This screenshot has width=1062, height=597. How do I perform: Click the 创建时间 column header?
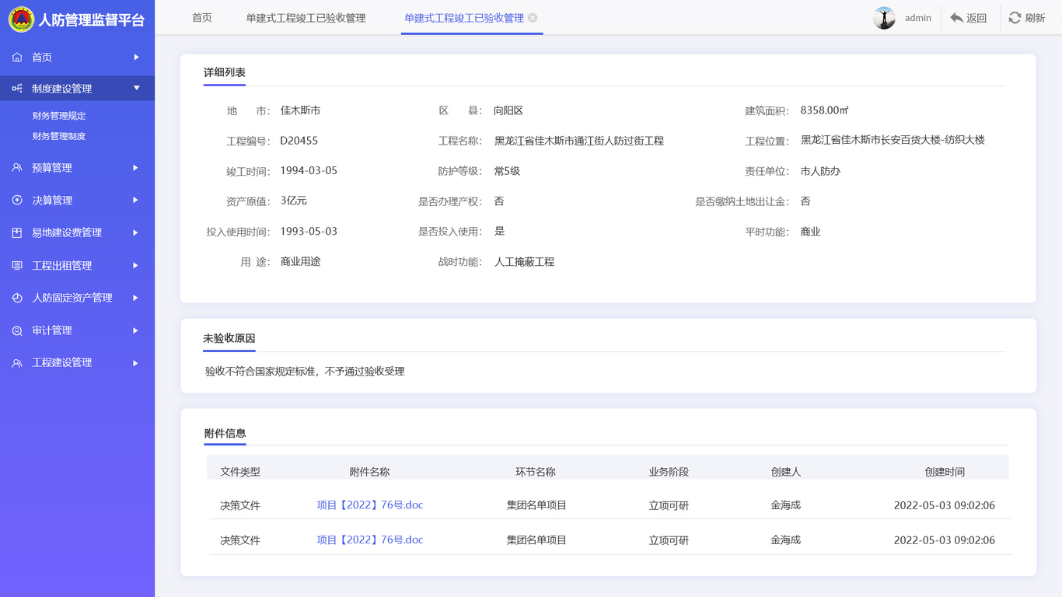click(945, 472)
